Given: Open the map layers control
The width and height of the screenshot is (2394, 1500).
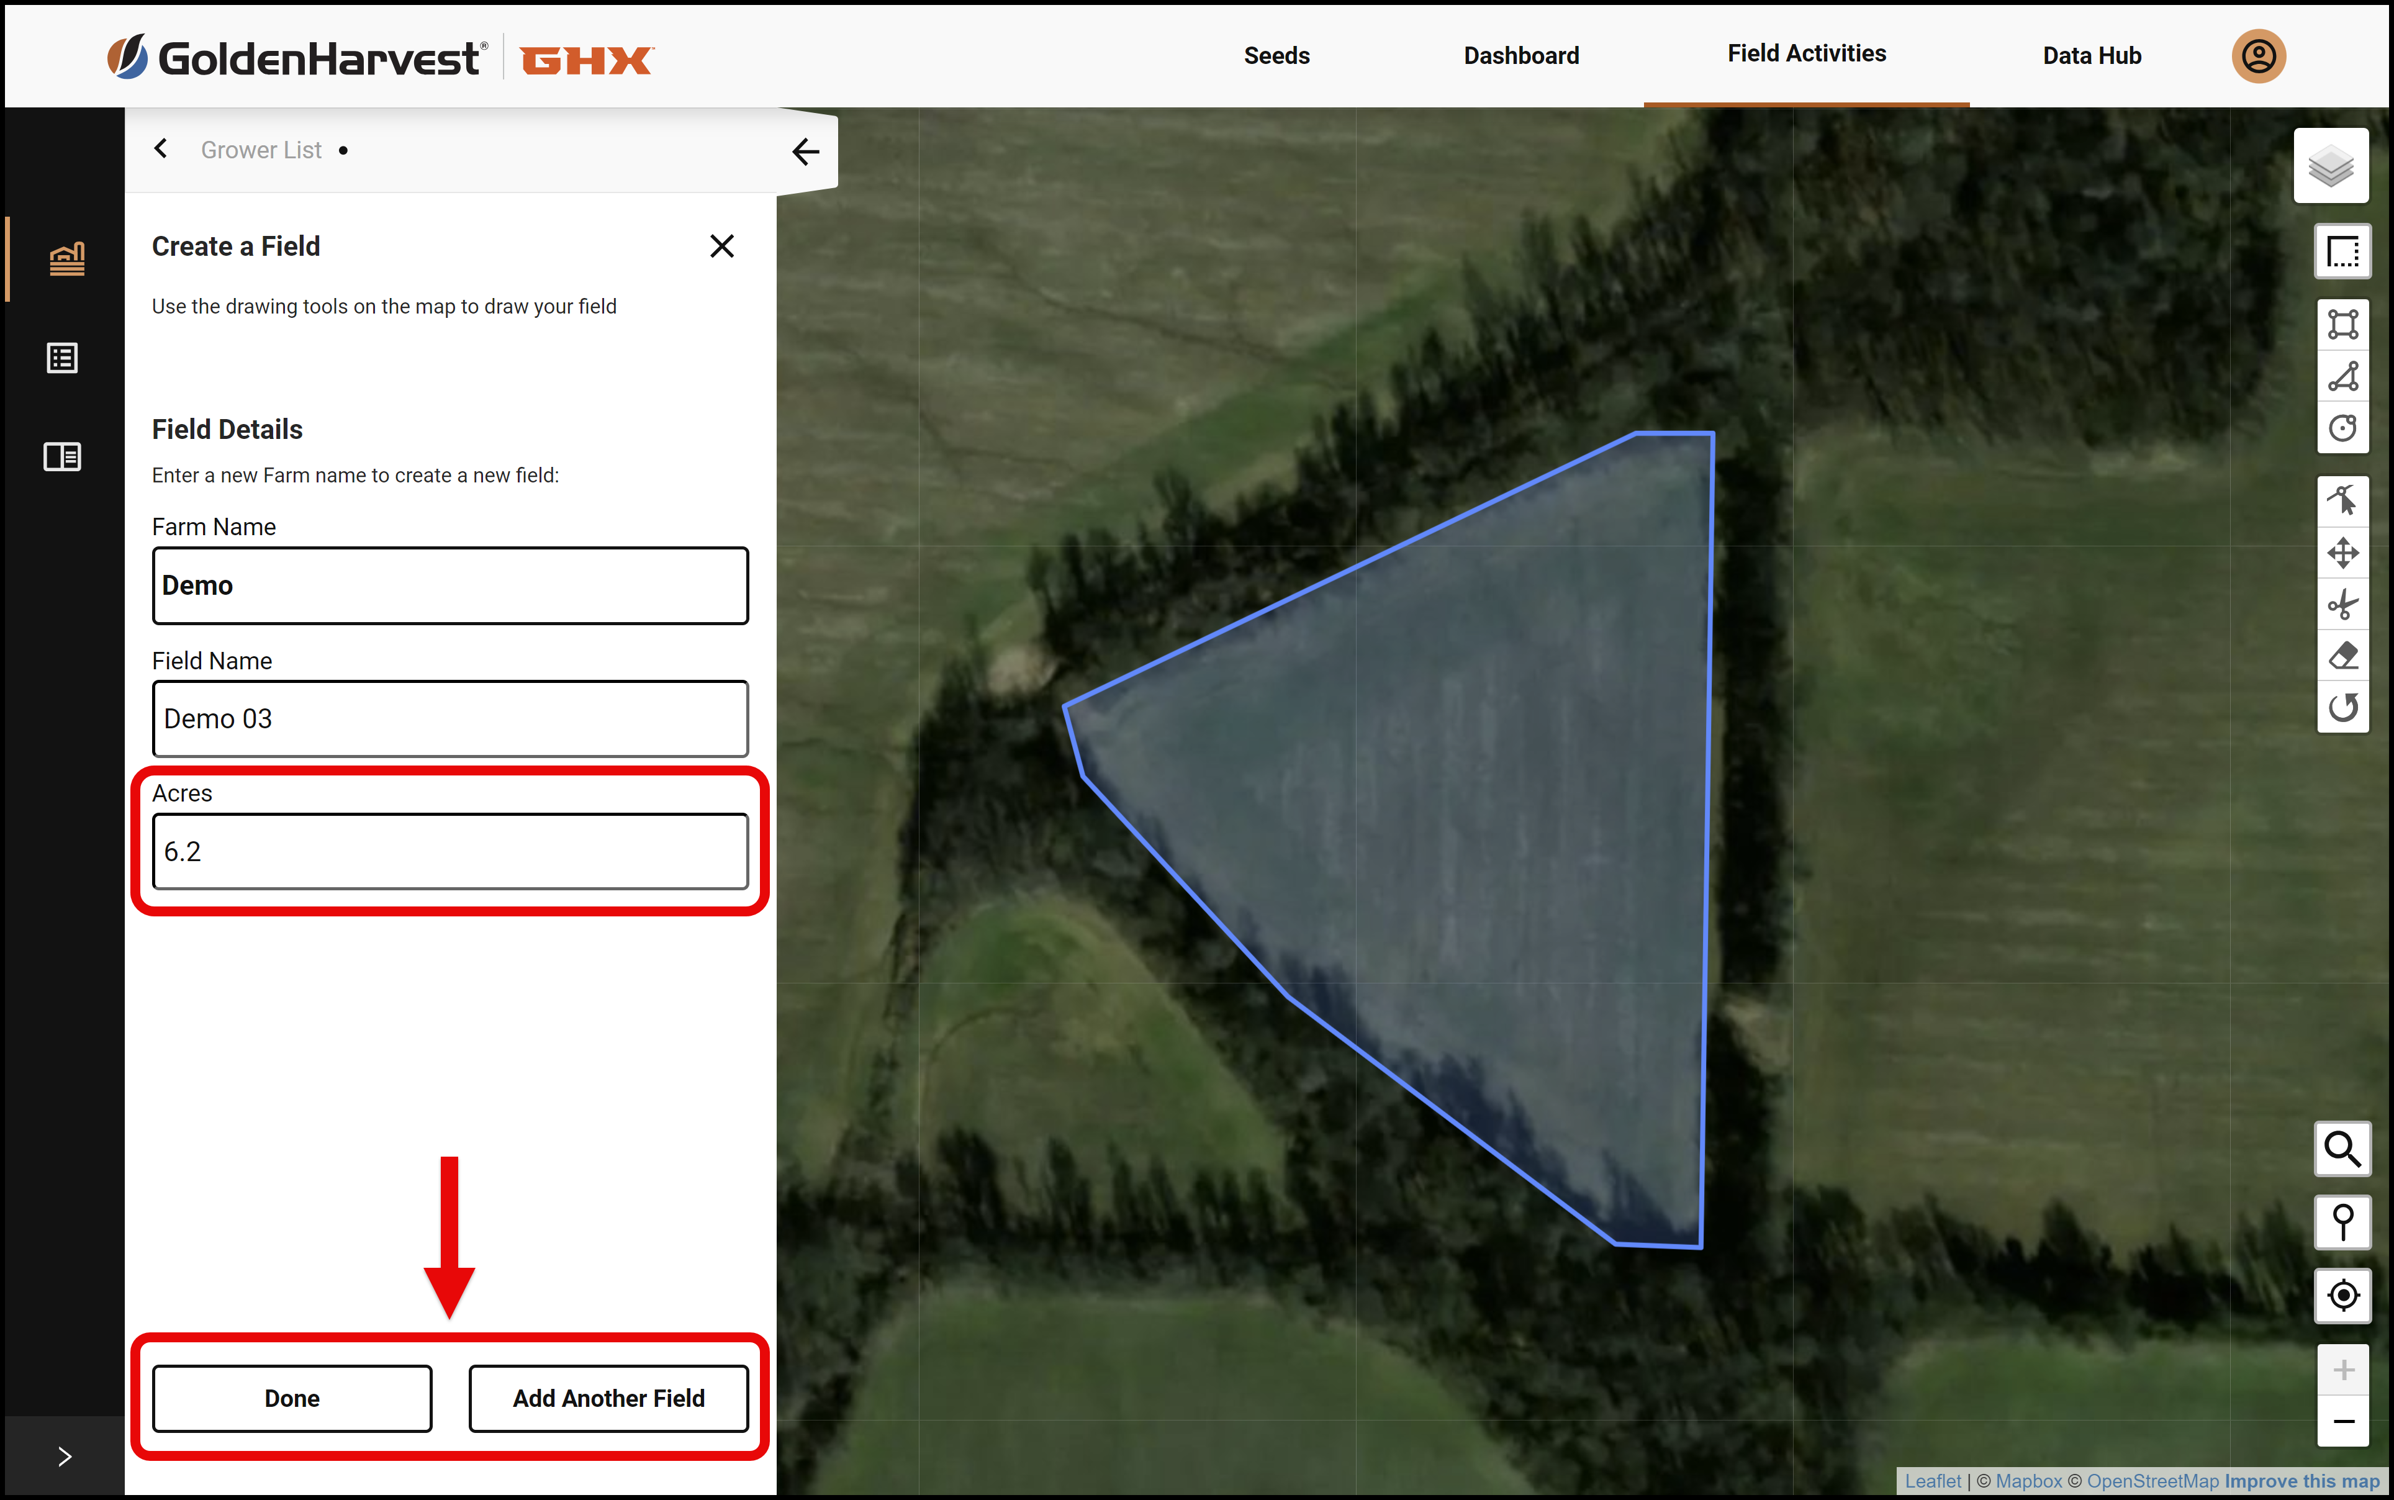Looking at the screenshot, I should [2331, 166].
